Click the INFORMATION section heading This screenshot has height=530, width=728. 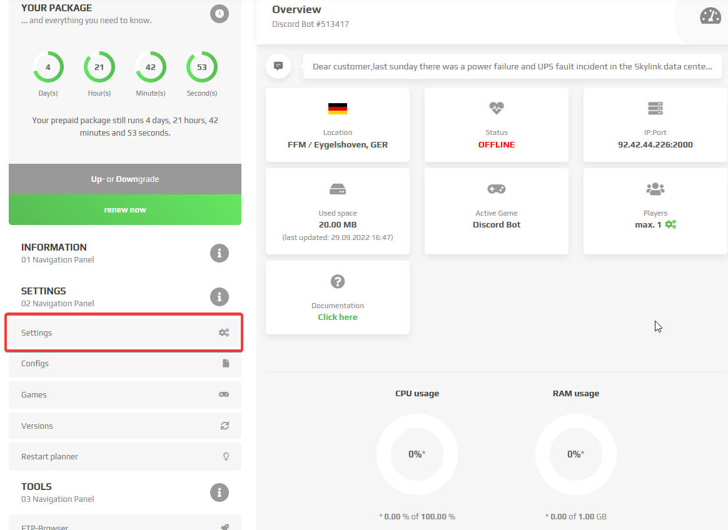tap(54, 247)
